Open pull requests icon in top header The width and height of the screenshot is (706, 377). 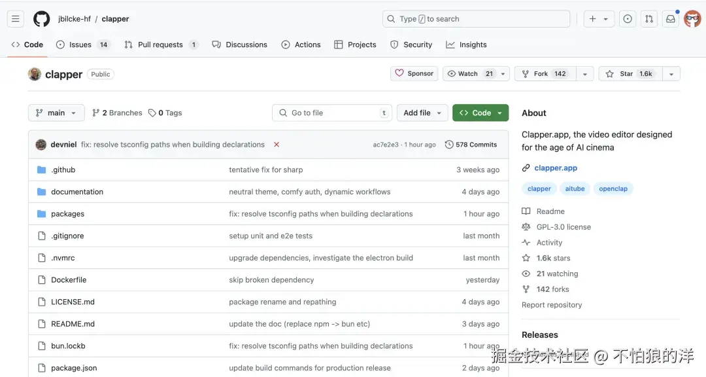649,19
